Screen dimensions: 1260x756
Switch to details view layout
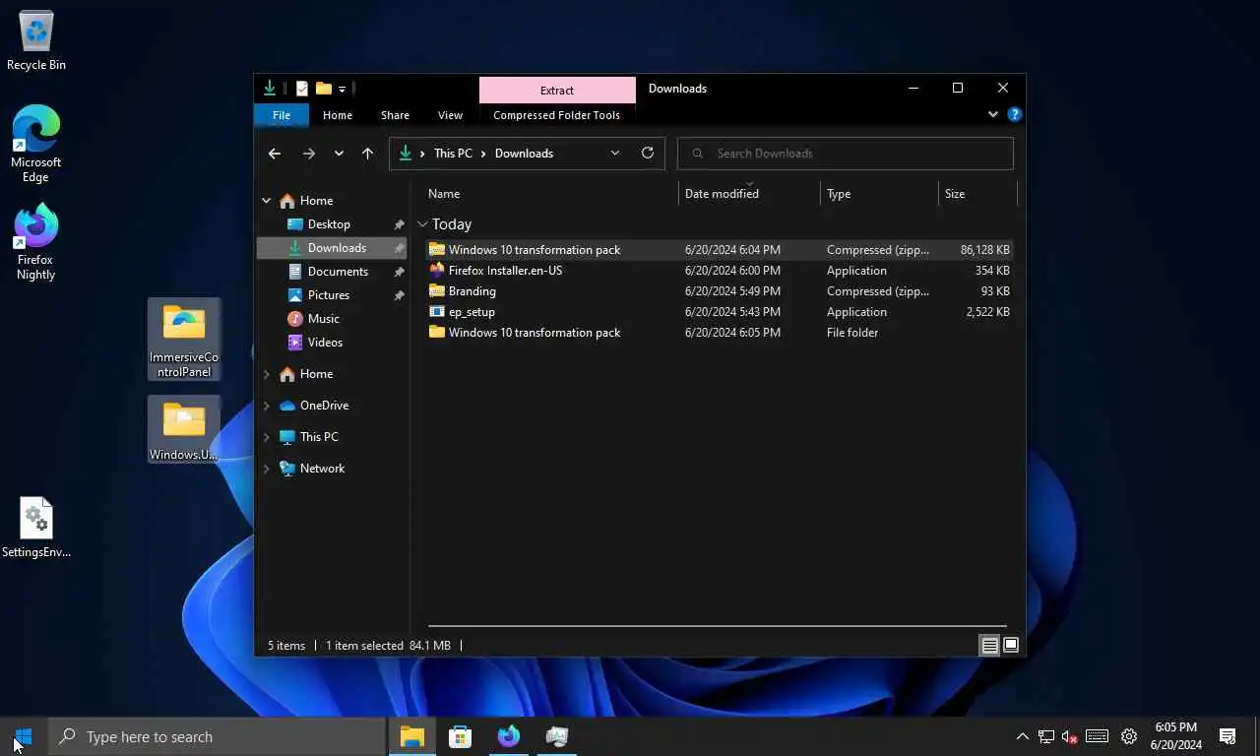click(990, 646)
